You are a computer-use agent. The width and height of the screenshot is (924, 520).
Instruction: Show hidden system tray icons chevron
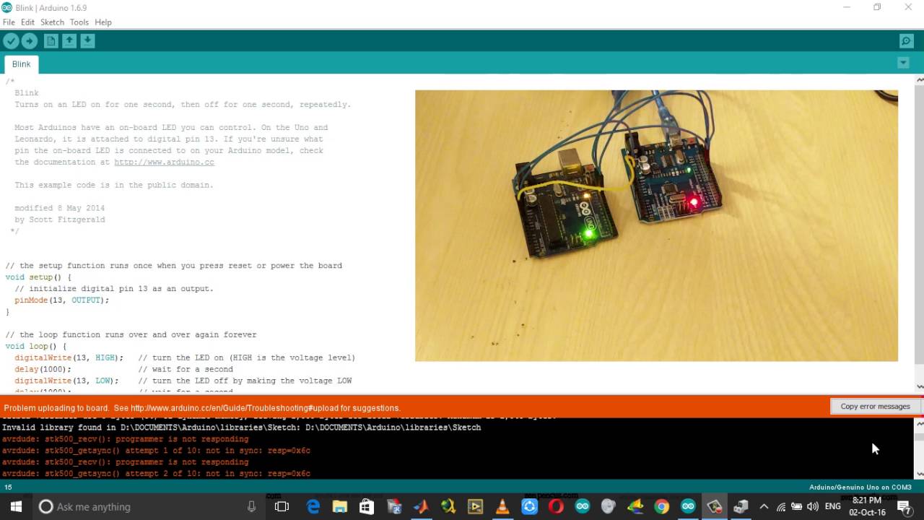click(x=764, y=506)
